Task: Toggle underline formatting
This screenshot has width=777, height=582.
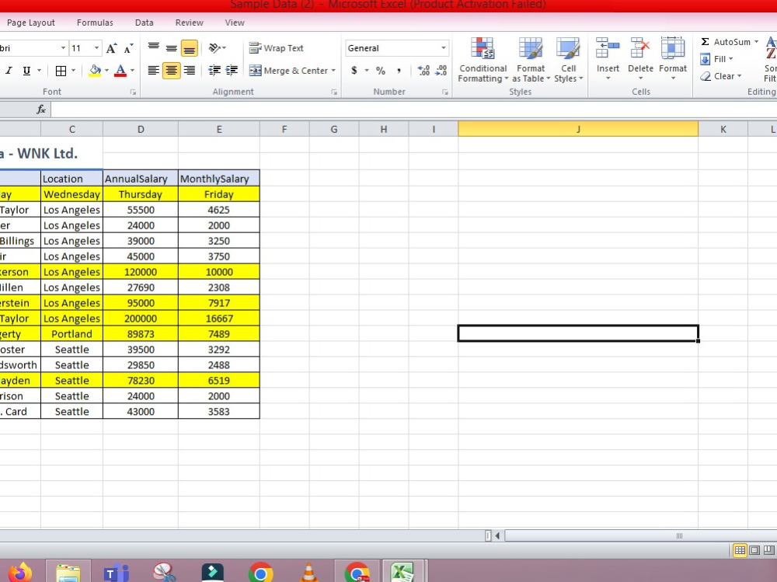Action: (26, 71)
